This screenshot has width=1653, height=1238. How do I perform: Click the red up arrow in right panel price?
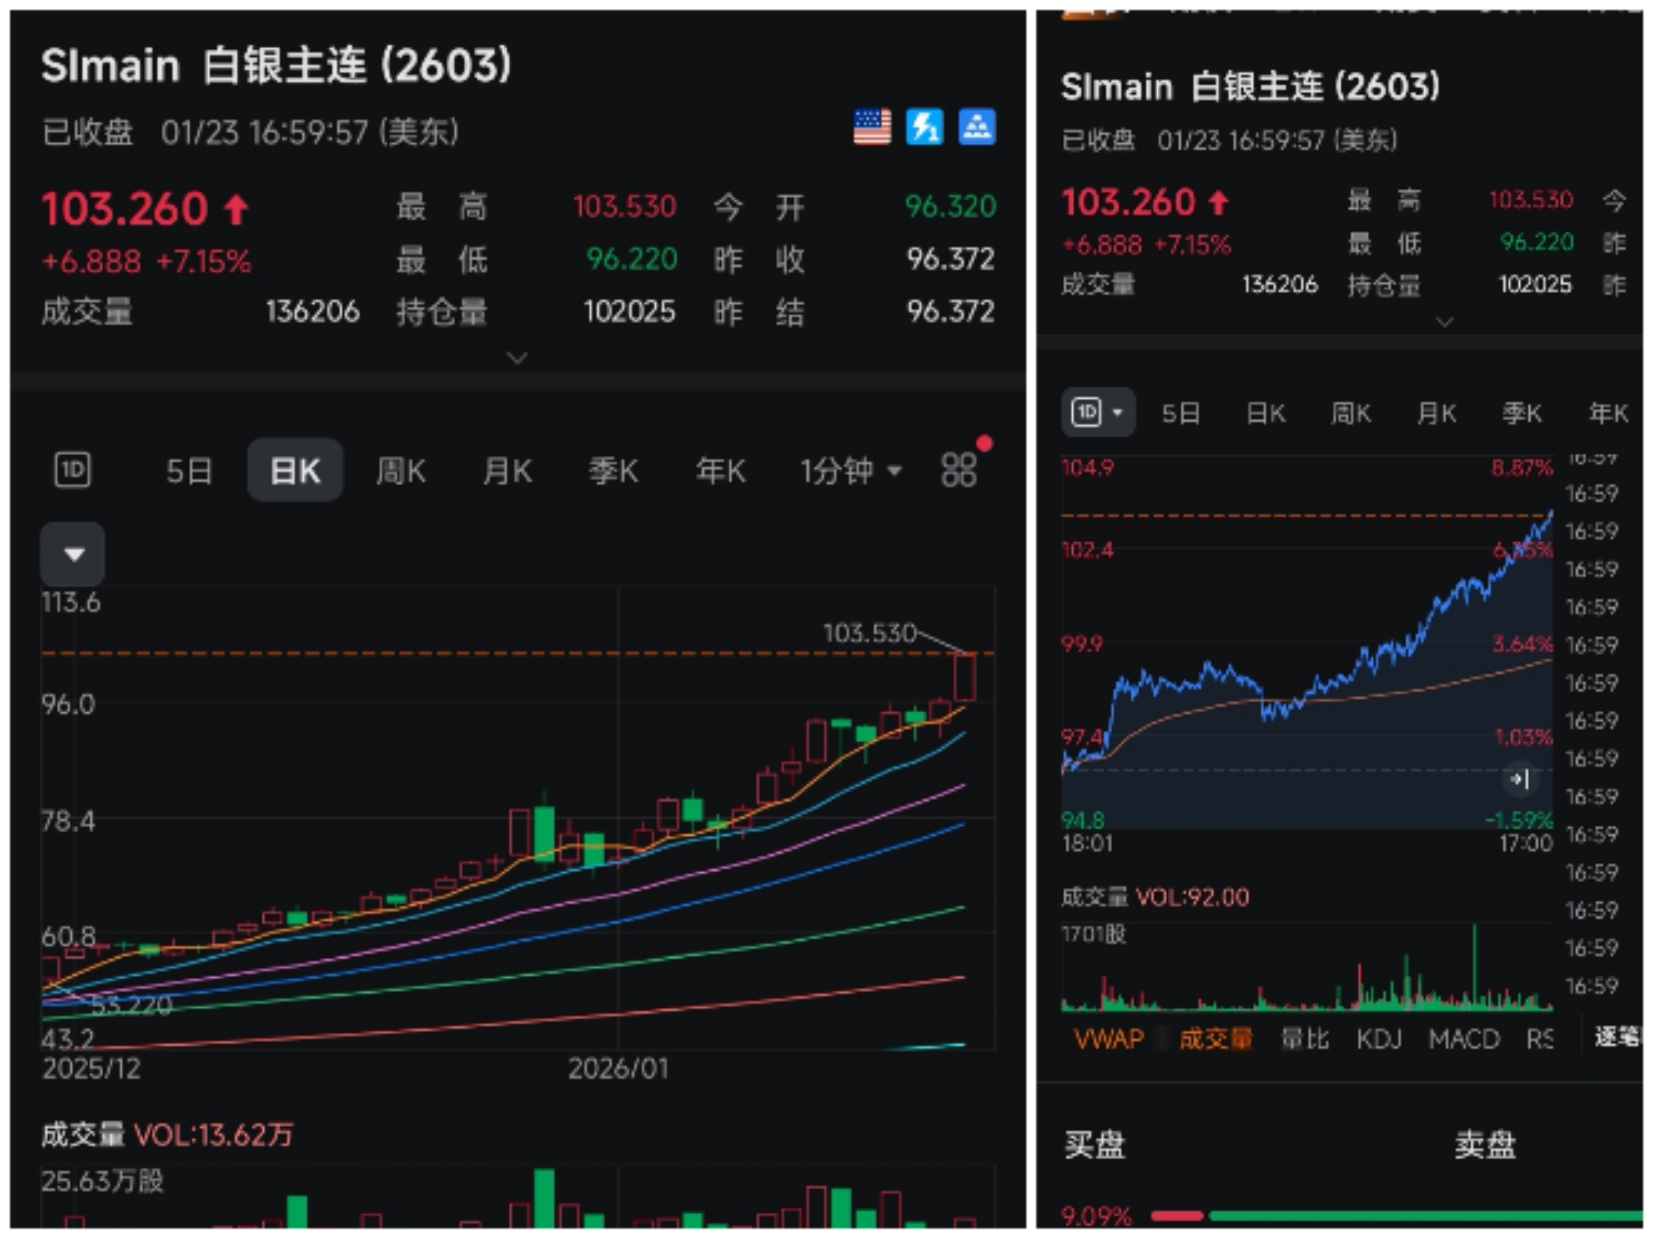pyautogui.click(x=1218, y=203)
